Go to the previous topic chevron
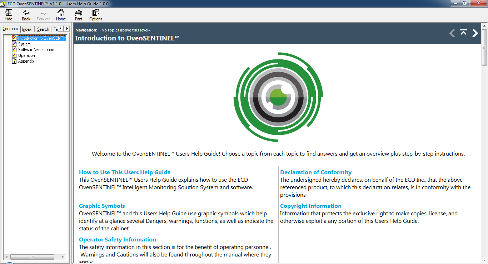The width and height of the screenshot is (488, 264). click(452, 33)
